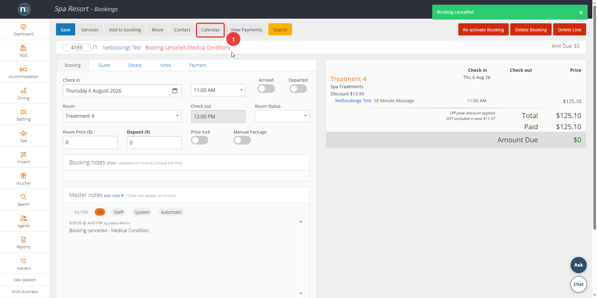597x298 pixels.
Task: Click the New session link
Action: [x=25, y=280]
